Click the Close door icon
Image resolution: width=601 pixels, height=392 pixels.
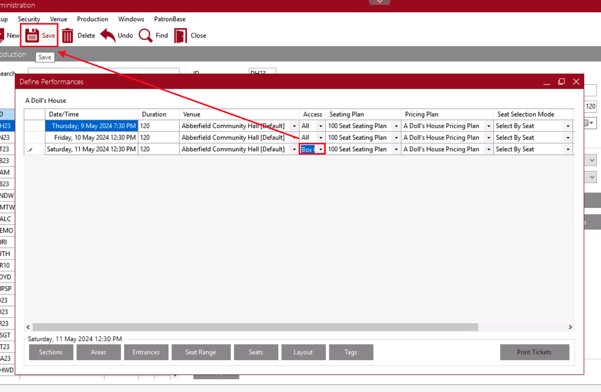tap(180, 35)
